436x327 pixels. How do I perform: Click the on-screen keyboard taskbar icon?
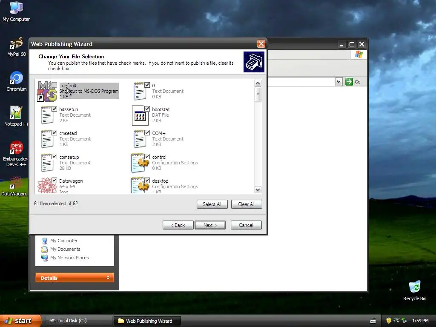tap(373, 321)
